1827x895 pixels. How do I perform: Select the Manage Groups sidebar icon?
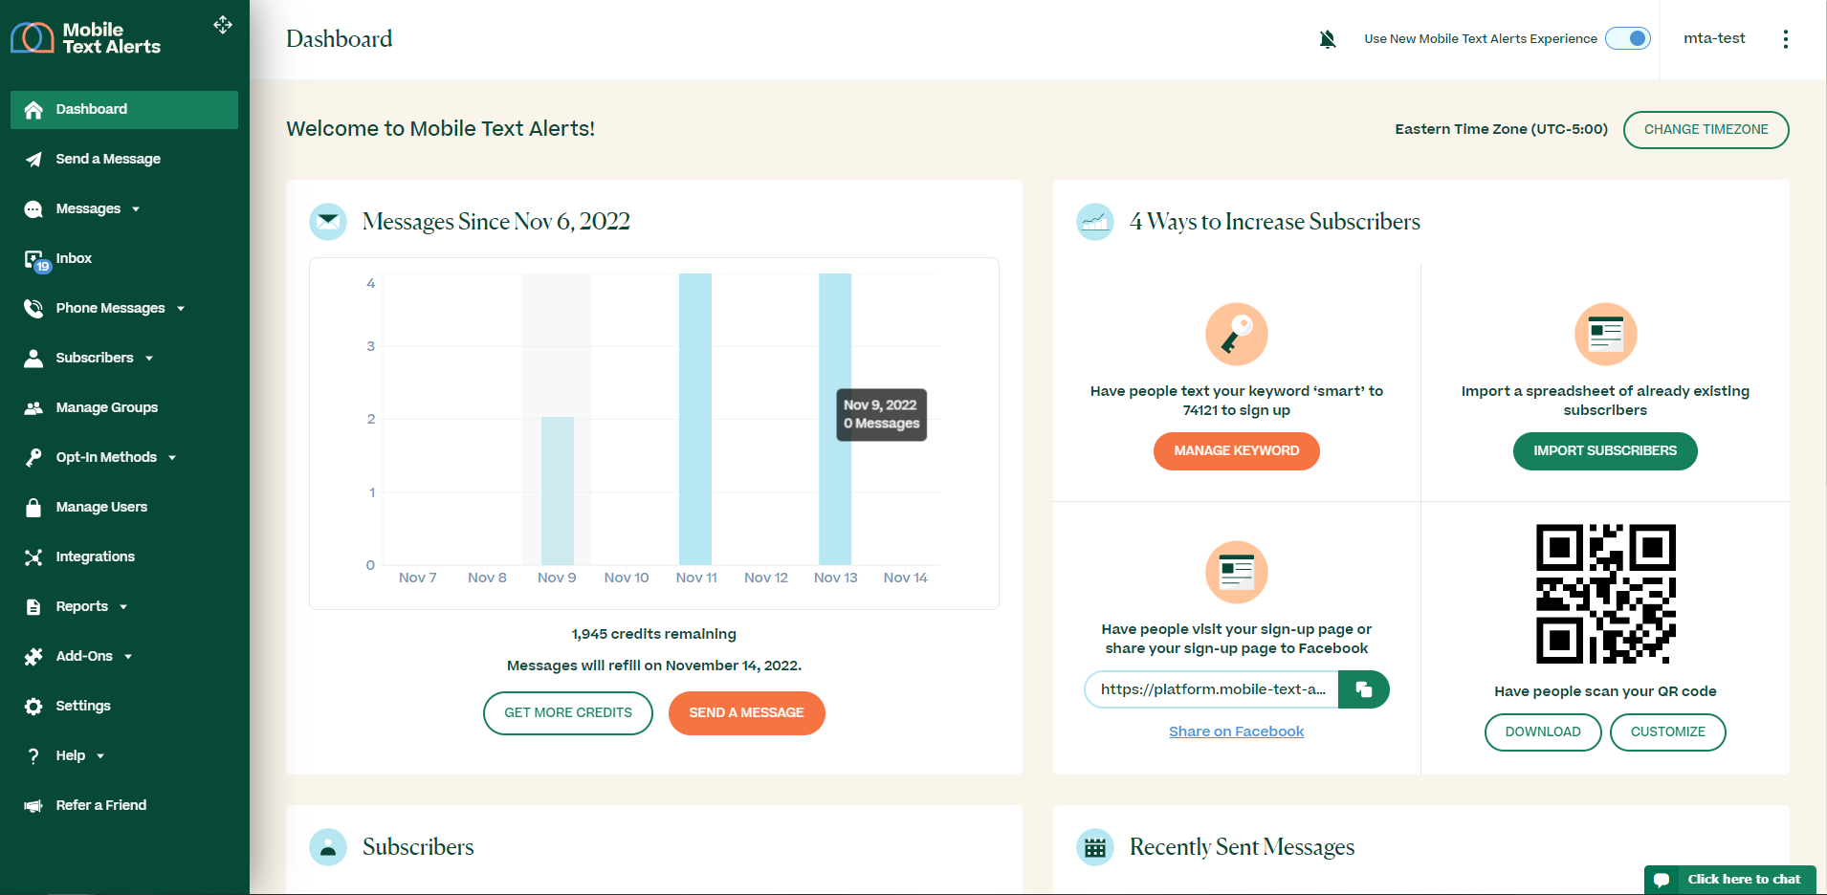coord(33,407)
